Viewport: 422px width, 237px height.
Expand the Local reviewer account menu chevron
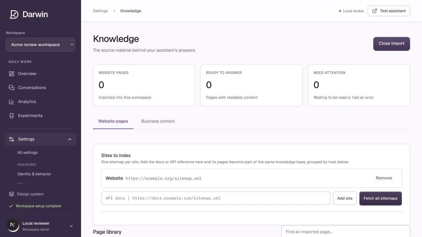pos(71,226)
